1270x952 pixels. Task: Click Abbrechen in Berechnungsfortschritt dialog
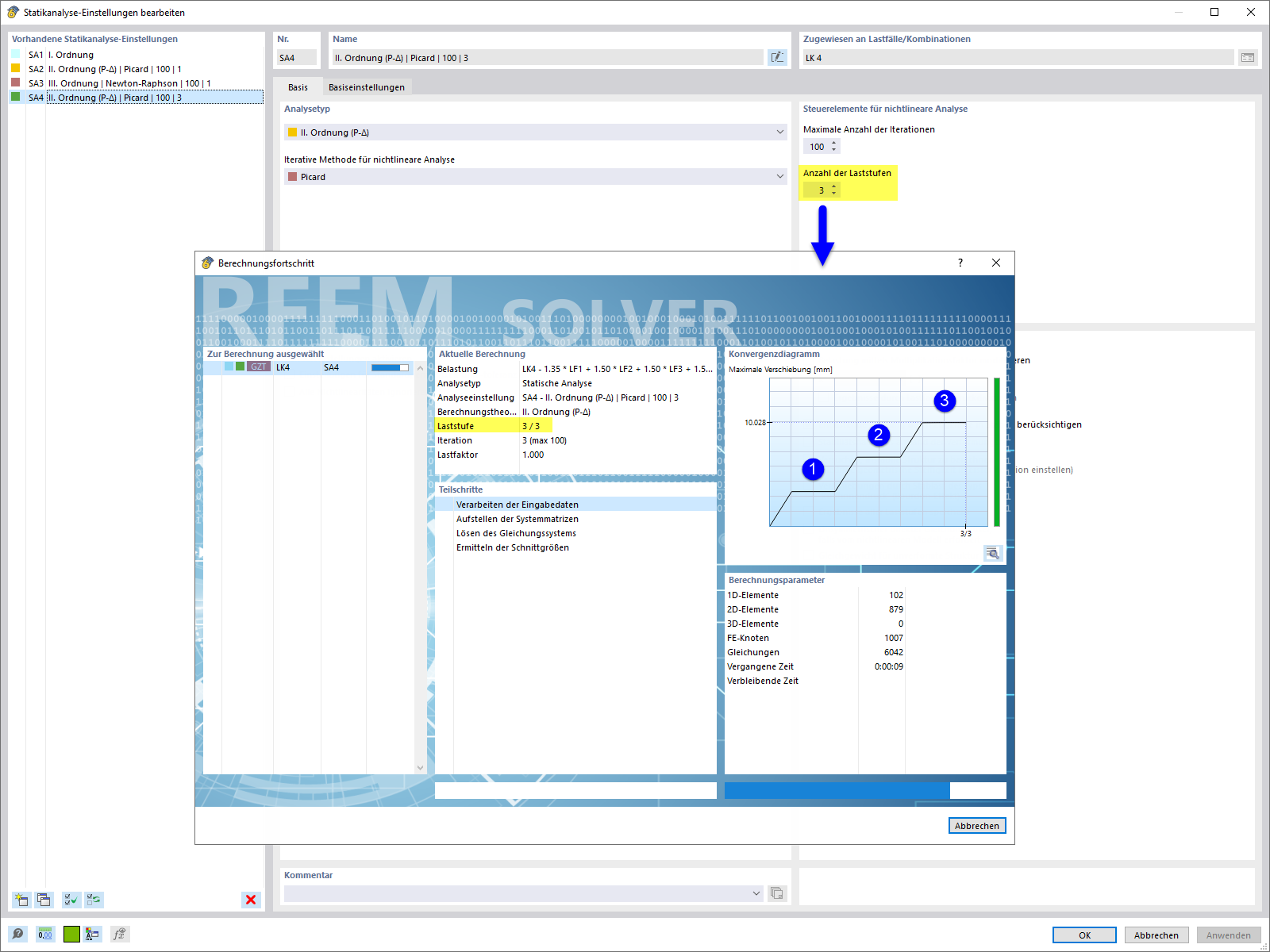click(977, 826)
